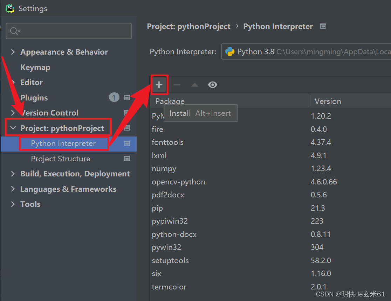
Task: Toggle the eye icon to show early releases
Action: coord(213,84)
